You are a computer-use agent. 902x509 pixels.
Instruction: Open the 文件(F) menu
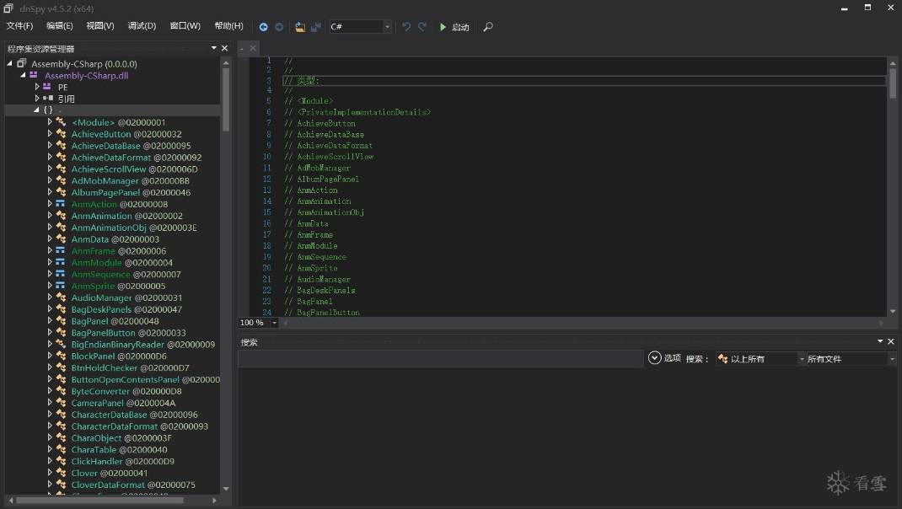click(x=20, y=26)
